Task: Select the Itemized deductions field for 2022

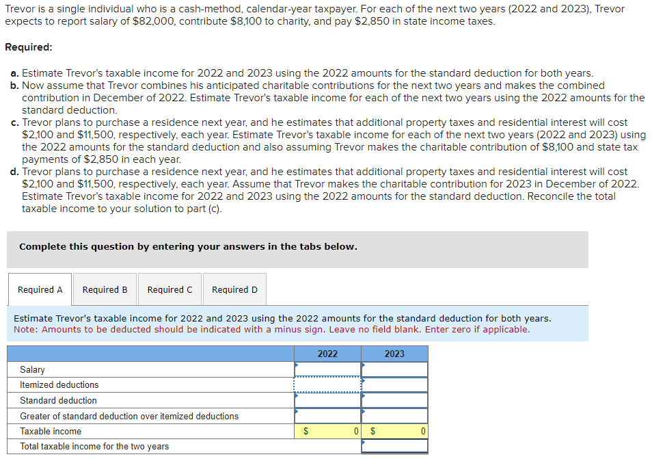Action: [327, 384]
